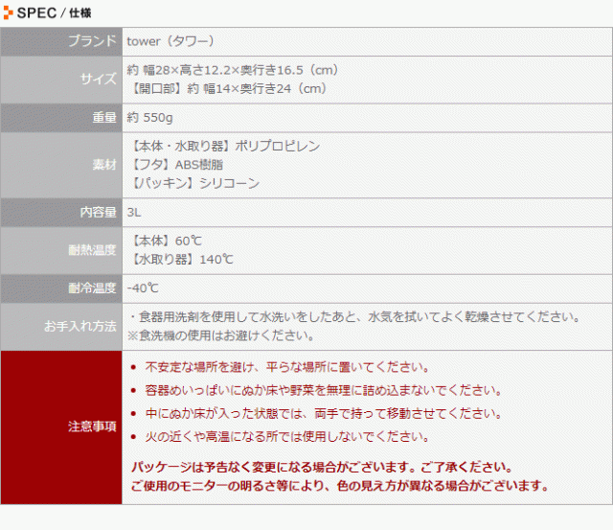Select the 重量 row label
Screen dimensions: 613x530
tap(103, 118)
